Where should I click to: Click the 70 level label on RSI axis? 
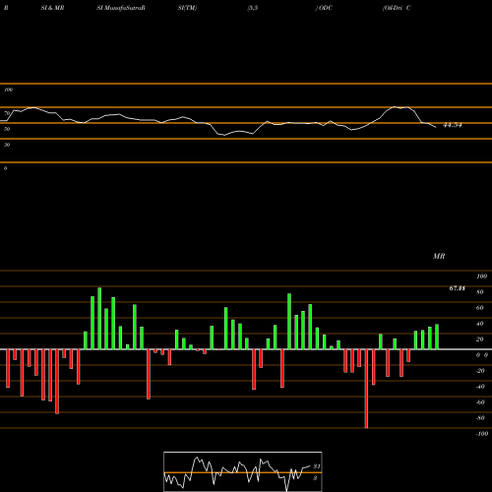pos(7,113)
